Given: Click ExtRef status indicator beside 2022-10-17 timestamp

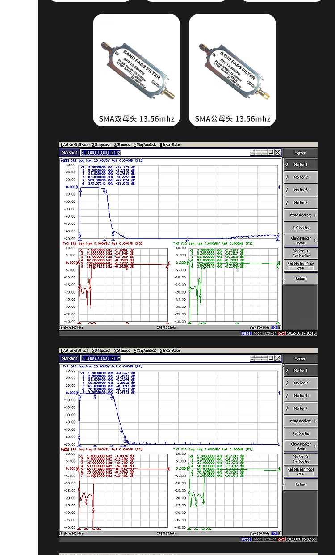Looking at the screenshot, I should tap(270, 333).
